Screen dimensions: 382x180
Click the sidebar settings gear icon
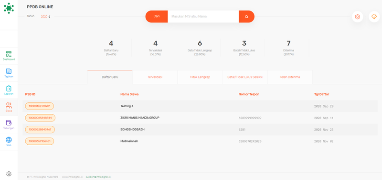pos(9,174)
